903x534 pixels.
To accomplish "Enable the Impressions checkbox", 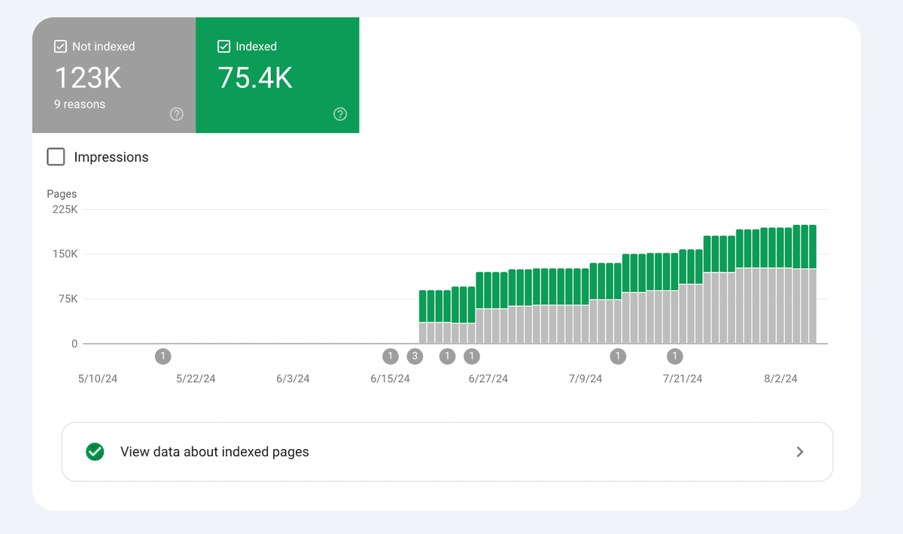I will coord(56,157).
